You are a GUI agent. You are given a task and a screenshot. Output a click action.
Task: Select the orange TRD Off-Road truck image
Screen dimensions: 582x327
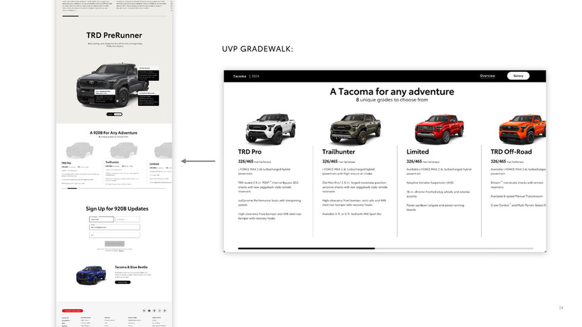click(522, 129)
